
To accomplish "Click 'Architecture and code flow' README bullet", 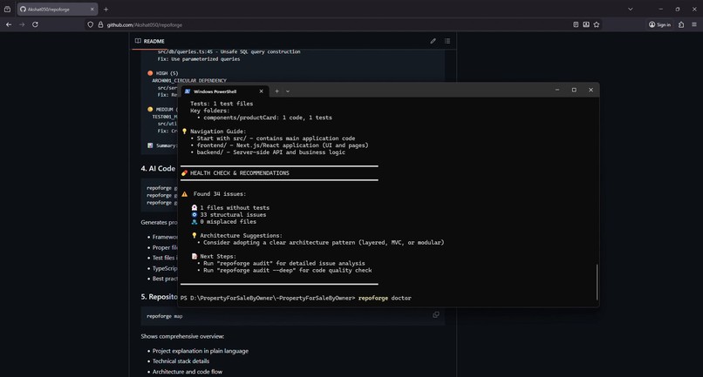I will tap(188, 372).
